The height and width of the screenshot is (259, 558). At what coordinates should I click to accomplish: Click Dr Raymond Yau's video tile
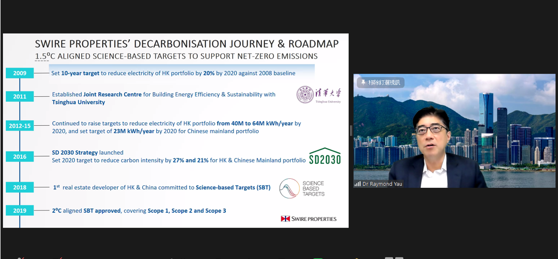(x=454, y=131)
